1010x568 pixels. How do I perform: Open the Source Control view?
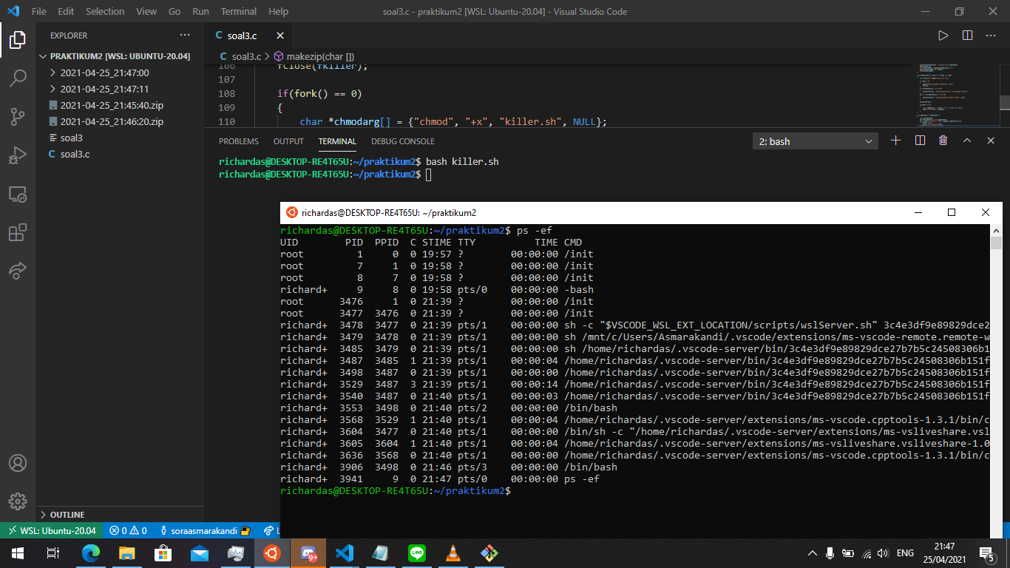pyautogui.click(x=18, y=117)
